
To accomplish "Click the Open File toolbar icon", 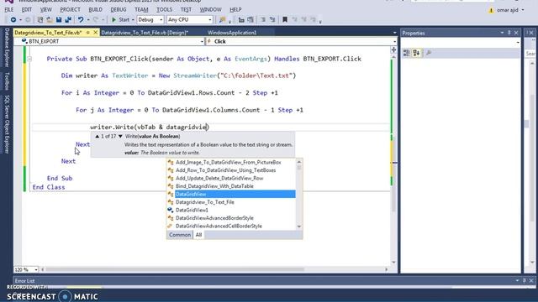I will pyautogui.click(x=50, y=20).
